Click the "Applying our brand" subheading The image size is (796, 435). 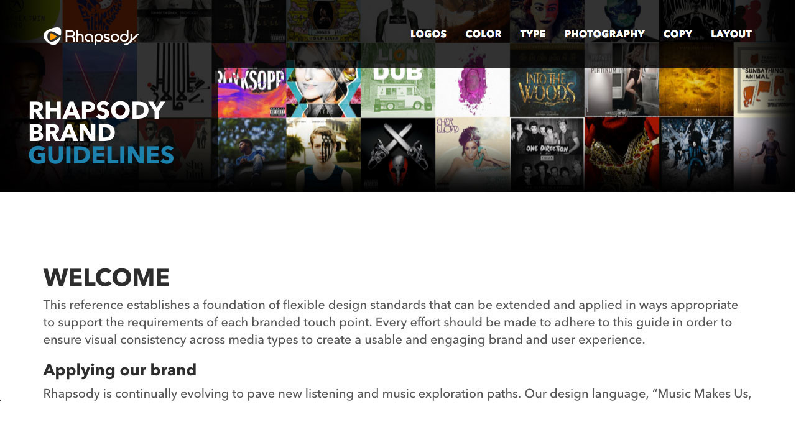[119, 370]
